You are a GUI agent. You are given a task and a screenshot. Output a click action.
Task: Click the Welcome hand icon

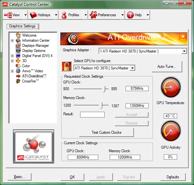(18, 35)
